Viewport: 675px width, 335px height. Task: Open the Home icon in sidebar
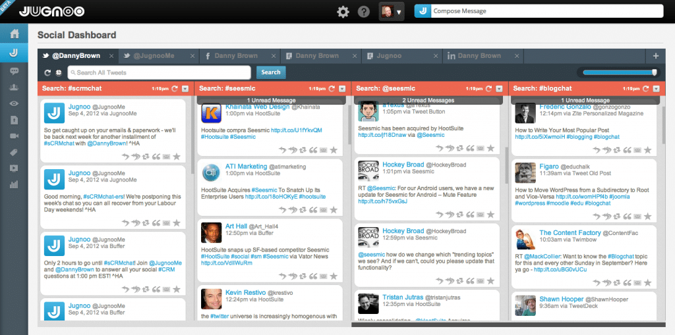(x=14, y=35)
